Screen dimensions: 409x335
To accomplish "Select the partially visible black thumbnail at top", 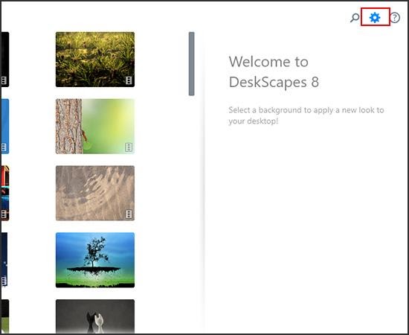I will 5,60.
